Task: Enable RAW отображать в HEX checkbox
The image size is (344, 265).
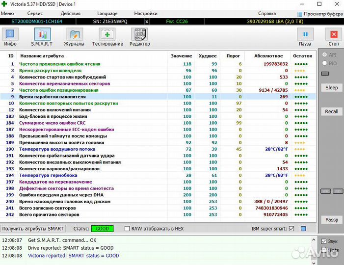Action: 128,229
